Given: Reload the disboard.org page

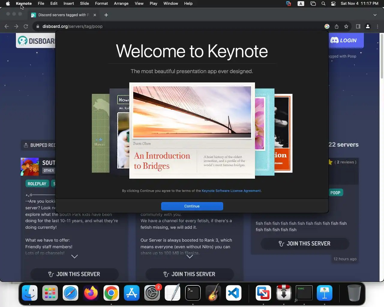Looking at the screenshot, I should click(26, 26).
